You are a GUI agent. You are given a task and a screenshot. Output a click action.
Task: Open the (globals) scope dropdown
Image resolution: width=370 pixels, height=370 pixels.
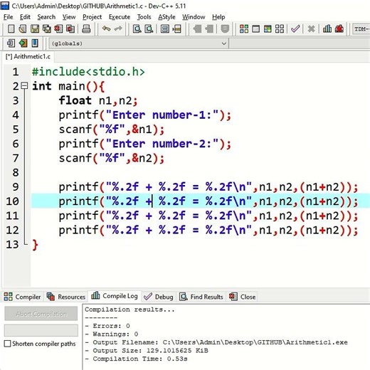(x=139, y=43)
